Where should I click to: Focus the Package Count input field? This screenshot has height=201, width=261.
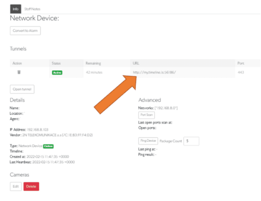point(191,141)
